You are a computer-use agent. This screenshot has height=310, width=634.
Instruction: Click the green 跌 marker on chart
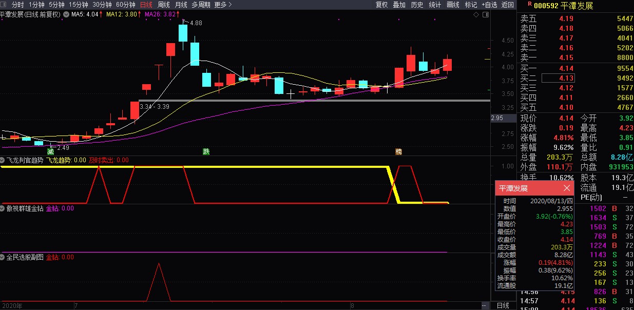[x=206, y=152]
